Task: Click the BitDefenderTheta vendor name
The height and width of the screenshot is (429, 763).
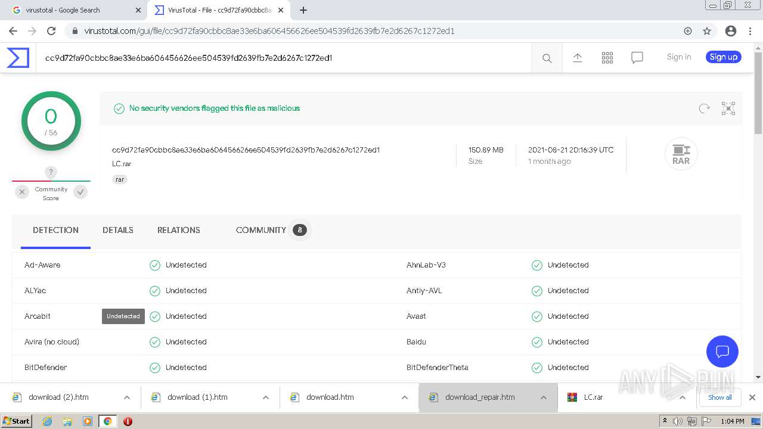Action: coord(438,368)
